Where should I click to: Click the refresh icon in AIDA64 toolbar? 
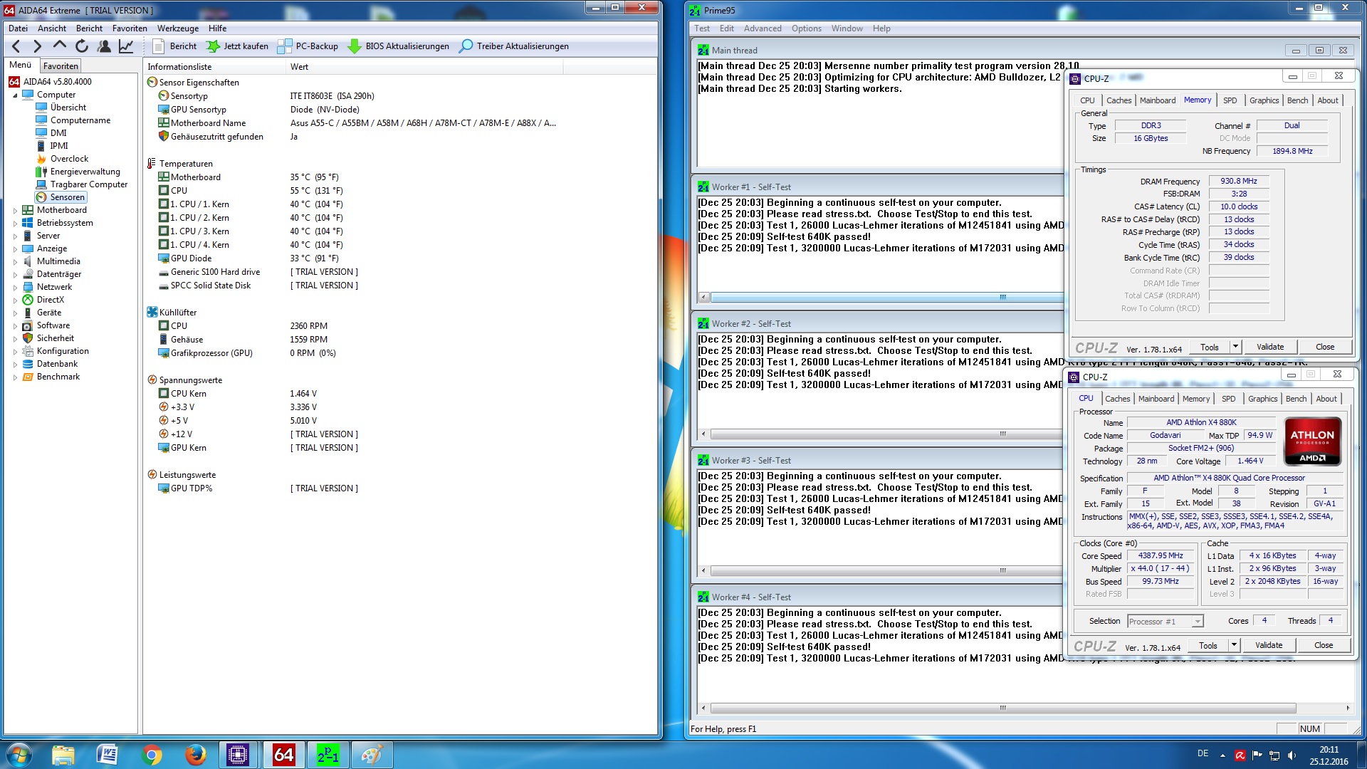pos(82,46)
